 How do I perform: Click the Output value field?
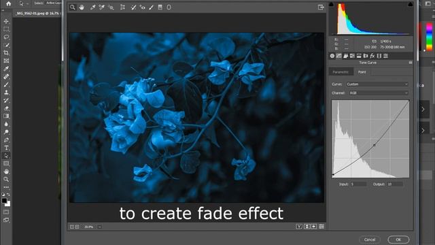tap(395, 184)
